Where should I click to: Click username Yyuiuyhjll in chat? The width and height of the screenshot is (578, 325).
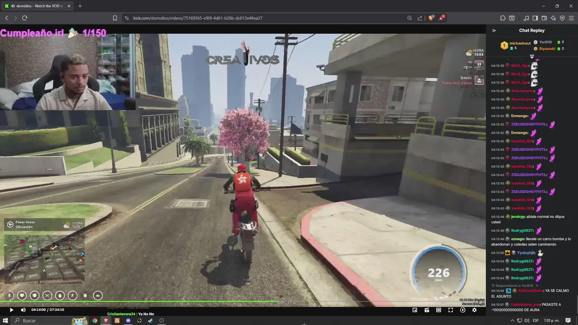pos(526,253)
